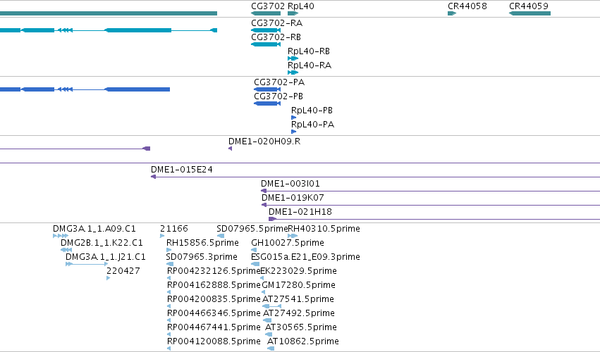Click the RpL40-RA transcript label
Image resolution: width=600 pixels, height=352 pixels.
pos(310,65)
